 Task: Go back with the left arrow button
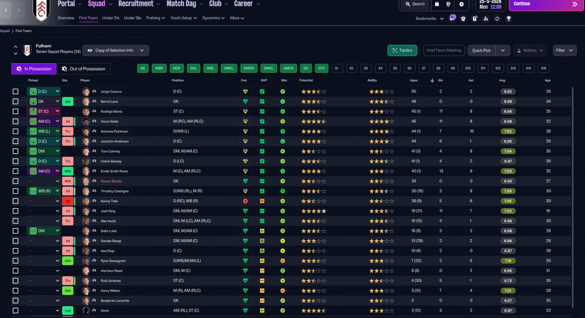[x=5, y=10]
